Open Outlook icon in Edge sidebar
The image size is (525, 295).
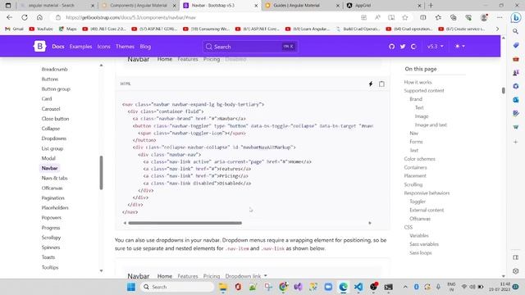(516, 100)
